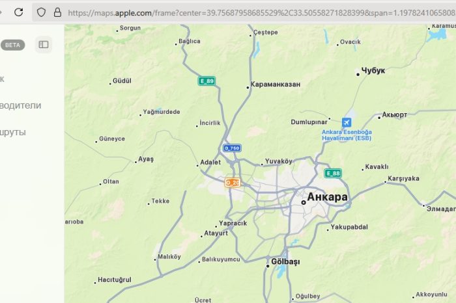The image size is (456, 303).
Task: Select the Ankara Esenboğa airport icon
Action: pos(347,122)
